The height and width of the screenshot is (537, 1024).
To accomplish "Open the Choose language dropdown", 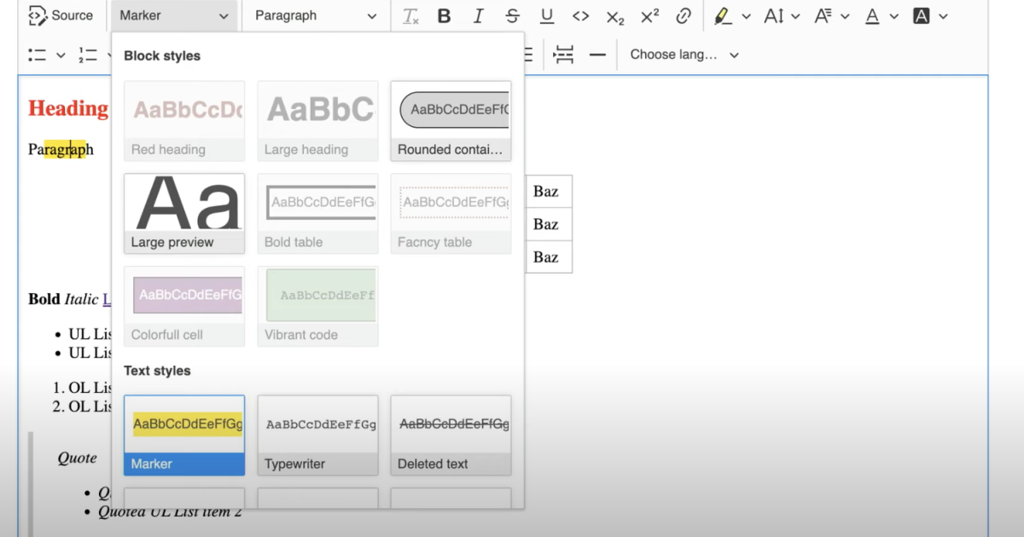I will coord(684,55).
